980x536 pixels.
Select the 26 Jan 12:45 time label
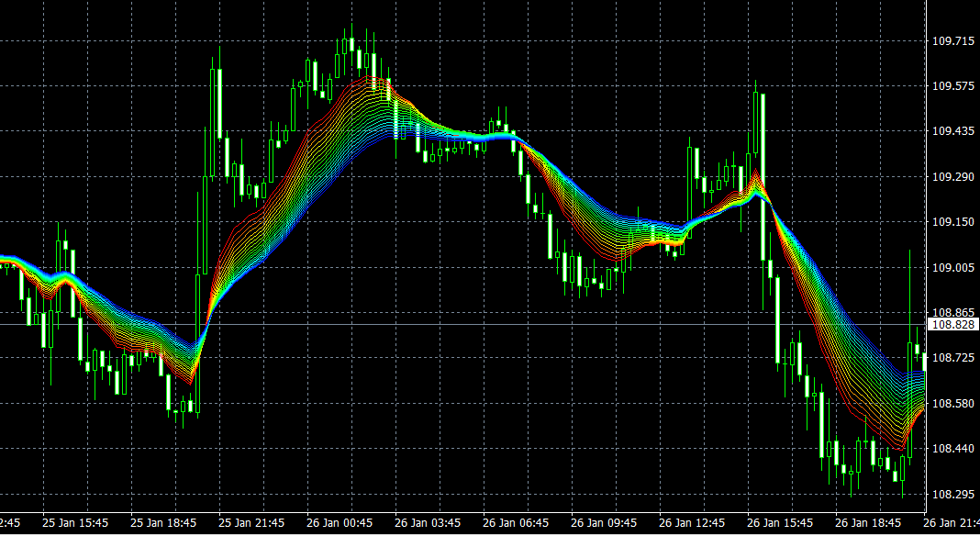693,522
